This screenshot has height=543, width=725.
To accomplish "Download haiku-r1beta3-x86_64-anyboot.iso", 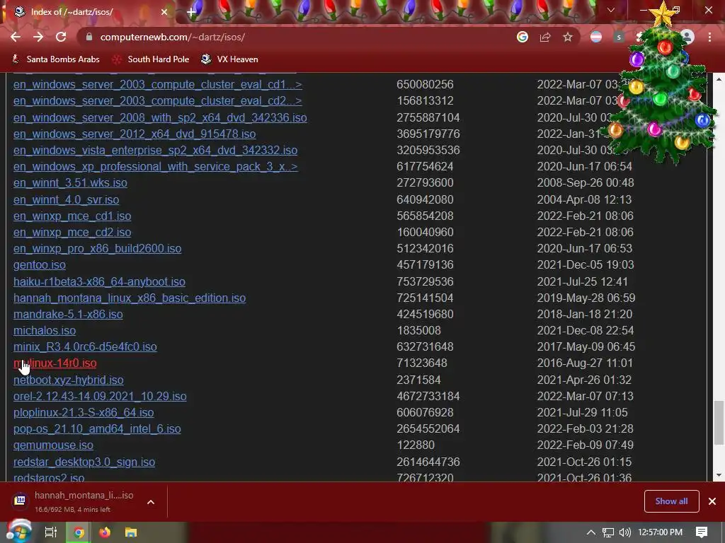I will pos(99,281).
